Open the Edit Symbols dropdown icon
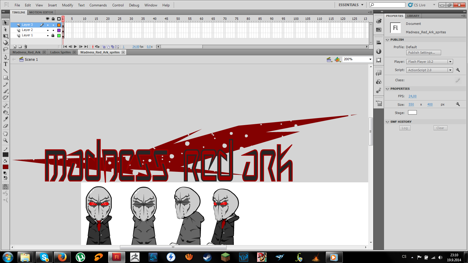This screenshot has width=468, height=263. point(338,60)
